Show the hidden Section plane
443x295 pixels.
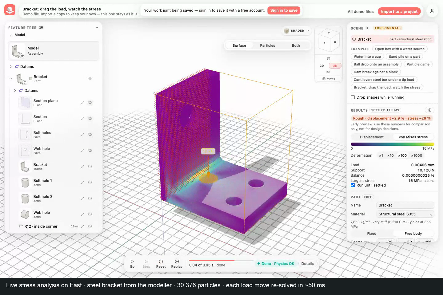pos(90,103)
